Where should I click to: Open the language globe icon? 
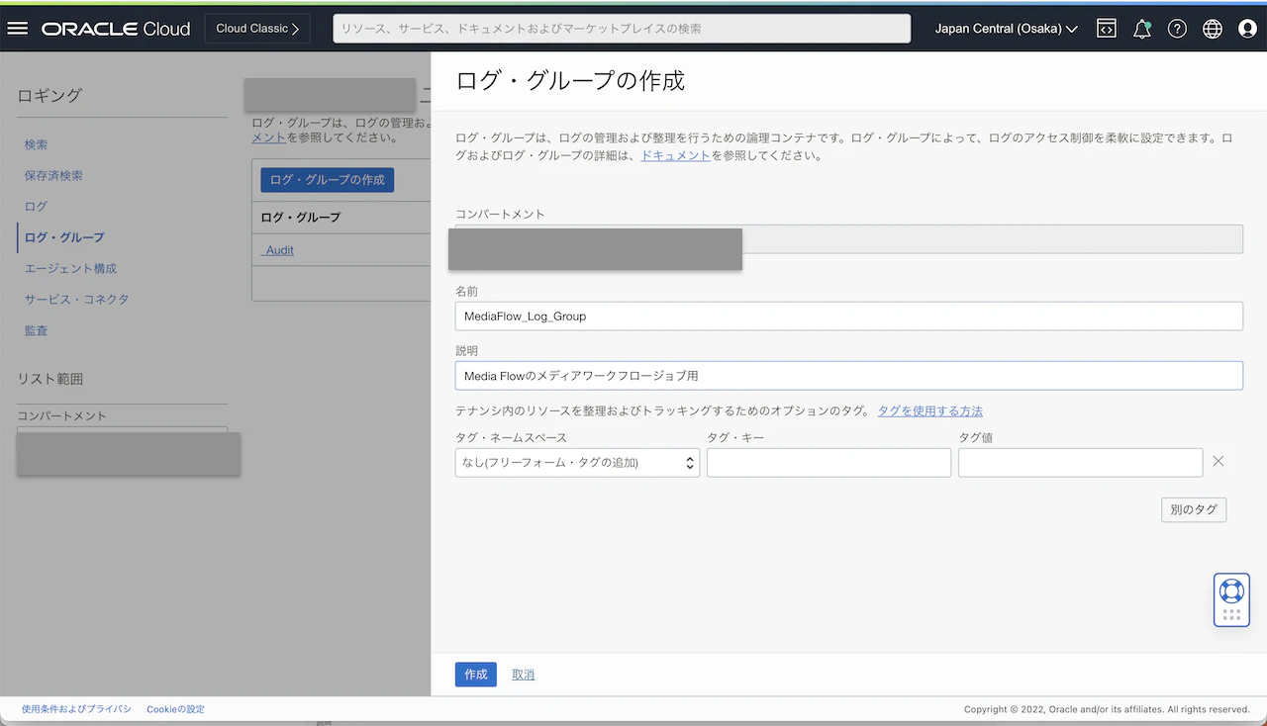pyautogui.click(x=1213, y=29)
